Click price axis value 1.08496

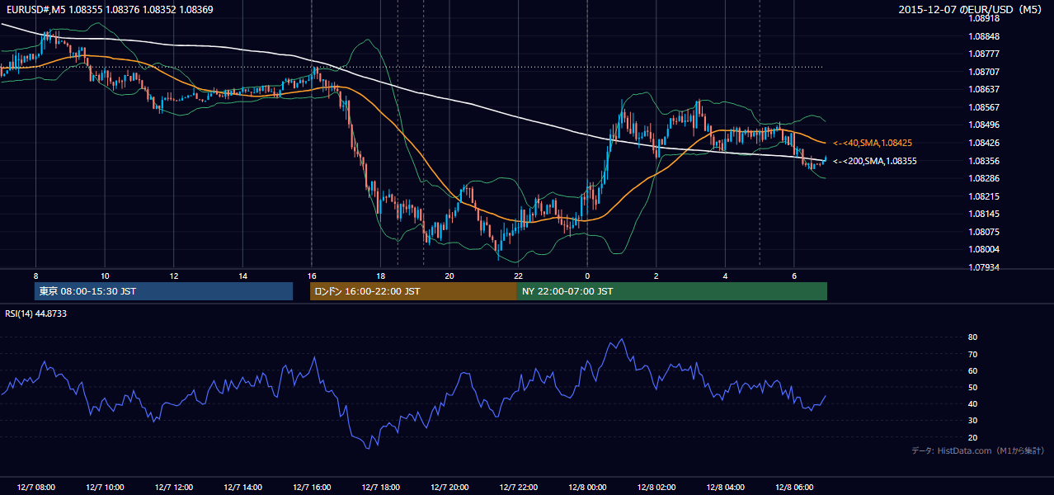[984, 125]
